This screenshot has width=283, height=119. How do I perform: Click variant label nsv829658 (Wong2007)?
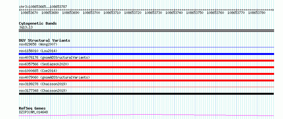pyautogui.click(x=38, y=44)
